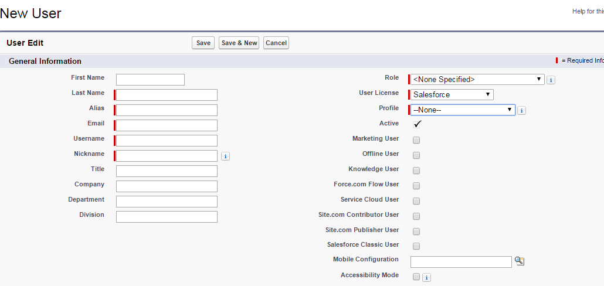The width and height of the screenshot is (604, 286).
Task: Click the Save button
Action: click(x=203, y=43)
